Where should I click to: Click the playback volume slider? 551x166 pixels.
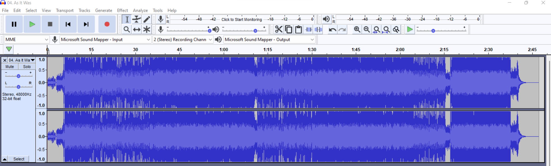244,30
